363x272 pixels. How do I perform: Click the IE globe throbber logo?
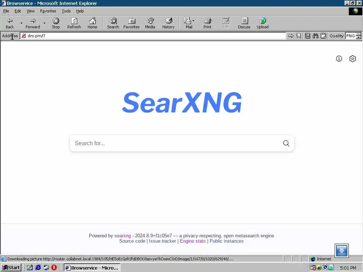(355, 11)
